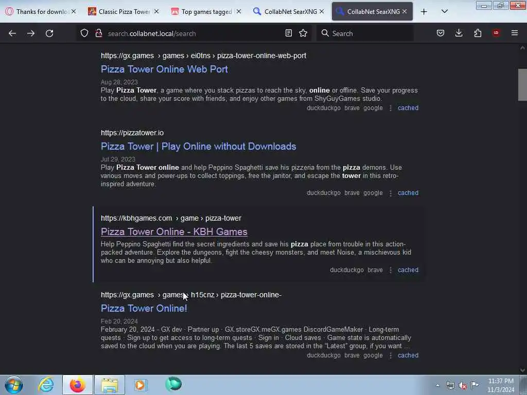527x395 pixels.
Task: Open the extensions puzzle icon
Action: (478, 33)
